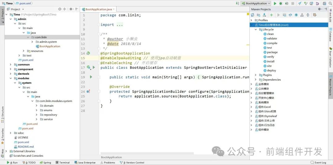The height and width of the screenshot is (165, 333).
Task: Toggle the Structure tool window side tab
Action: pos(2,114)
